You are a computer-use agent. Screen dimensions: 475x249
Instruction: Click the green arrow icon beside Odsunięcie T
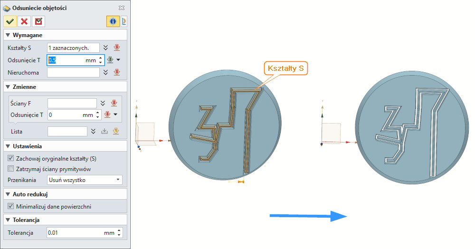110,60
